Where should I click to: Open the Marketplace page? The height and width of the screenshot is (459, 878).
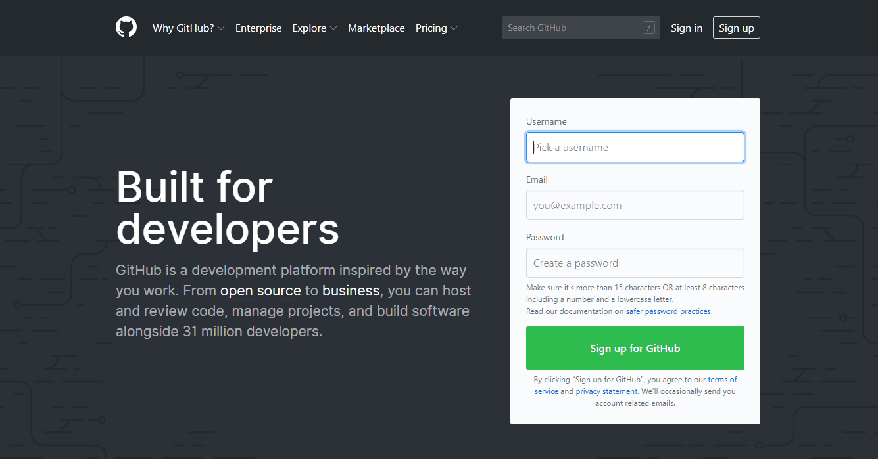(376, 28)
